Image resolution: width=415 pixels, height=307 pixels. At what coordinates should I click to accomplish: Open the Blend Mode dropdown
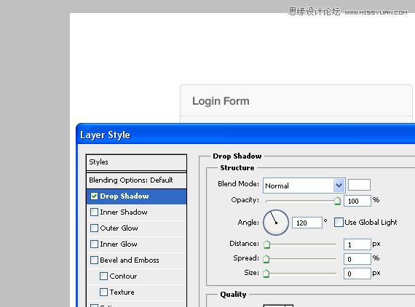point(304,186)
